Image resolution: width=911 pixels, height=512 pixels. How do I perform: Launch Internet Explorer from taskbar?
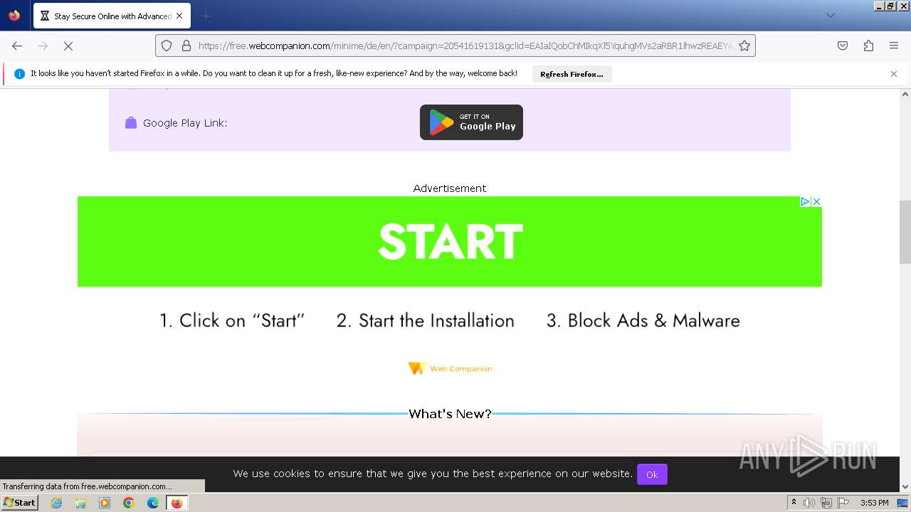pyautogui.click(x=57, y=503)
